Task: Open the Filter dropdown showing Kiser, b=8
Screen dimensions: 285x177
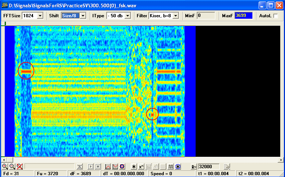Action: coord(175,16)
